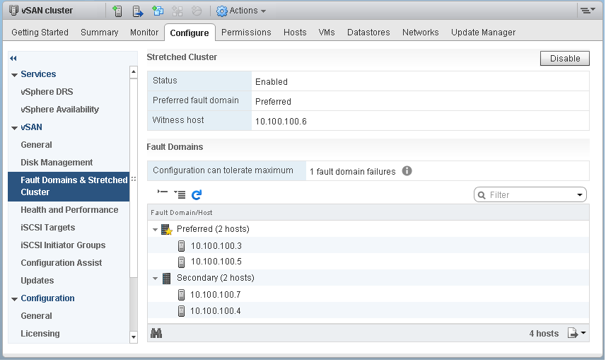Click the binoculars find icon
Viewport: 606px width, 362px height.
pos(157,333)
